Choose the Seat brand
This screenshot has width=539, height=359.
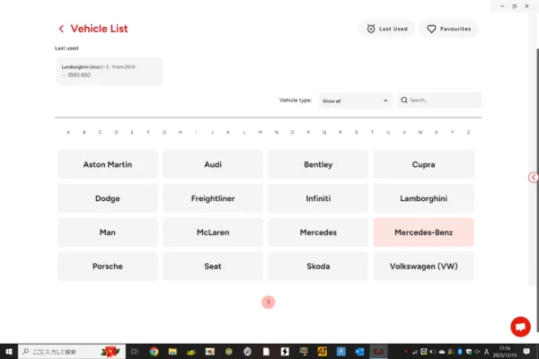click(x=213, y=267)
